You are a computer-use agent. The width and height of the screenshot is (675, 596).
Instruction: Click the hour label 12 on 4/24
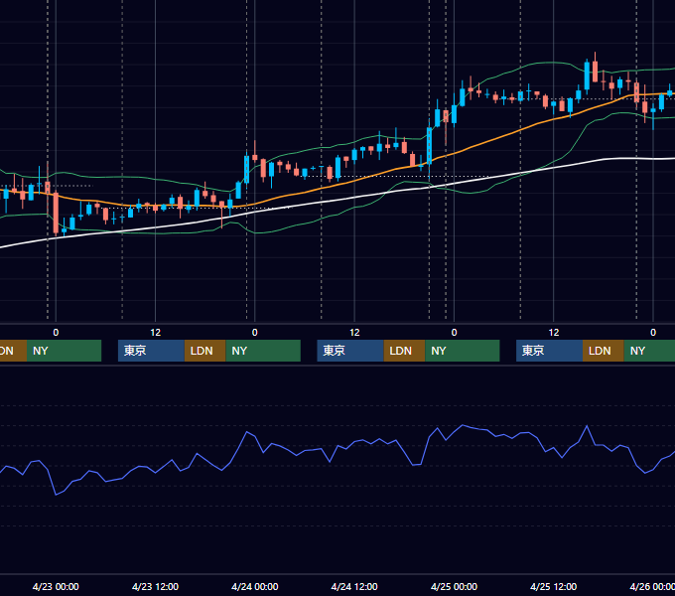(354, 333)
